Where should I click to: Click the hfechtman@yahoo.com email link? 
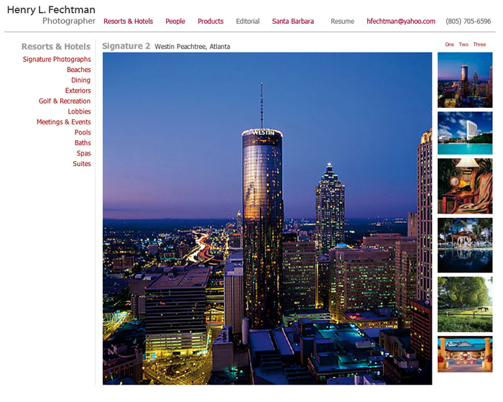(x=401, y=22)
